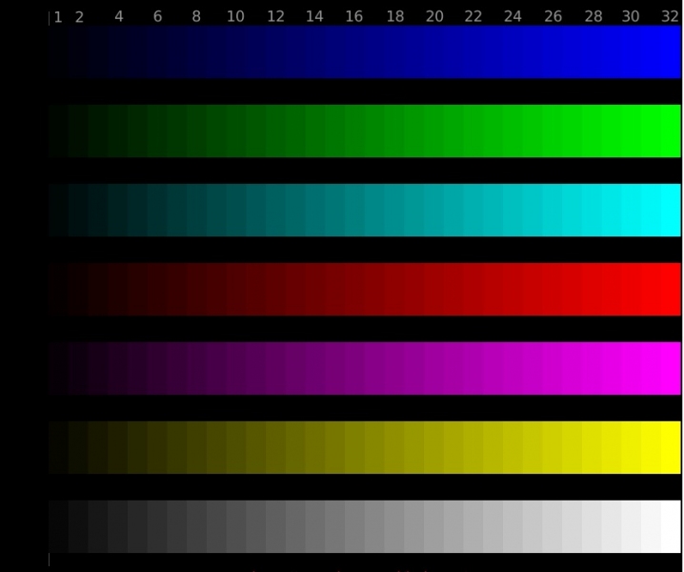Screen dimensions: 684x572
Task: Click the cyan swatch under column 12
Action: (x=275, y=210)
